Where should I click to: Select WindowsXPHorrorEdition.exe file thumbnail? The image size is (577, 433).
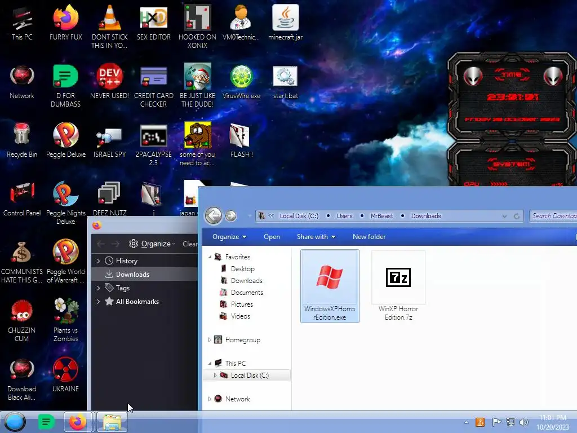(330, 286)
